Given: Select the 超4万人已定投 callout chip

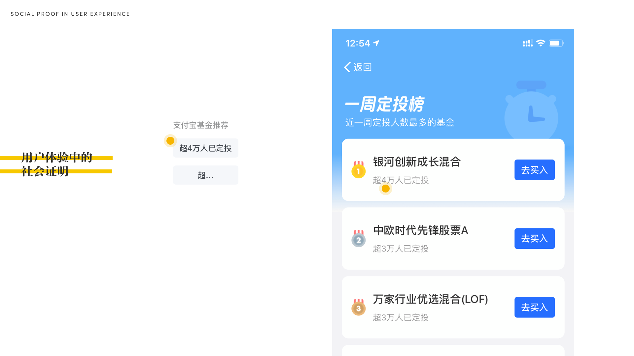Looking at the screenshot, I should click(206, 148).
